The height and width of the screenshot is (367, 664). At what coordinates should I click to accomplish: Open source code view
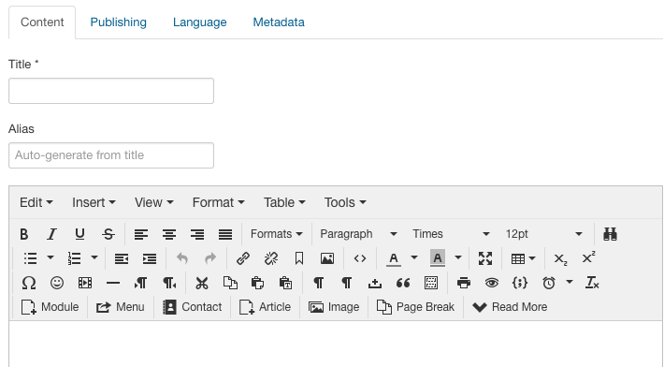360,258
